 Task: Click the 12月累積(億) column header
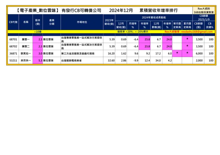(x=156, y=25)
